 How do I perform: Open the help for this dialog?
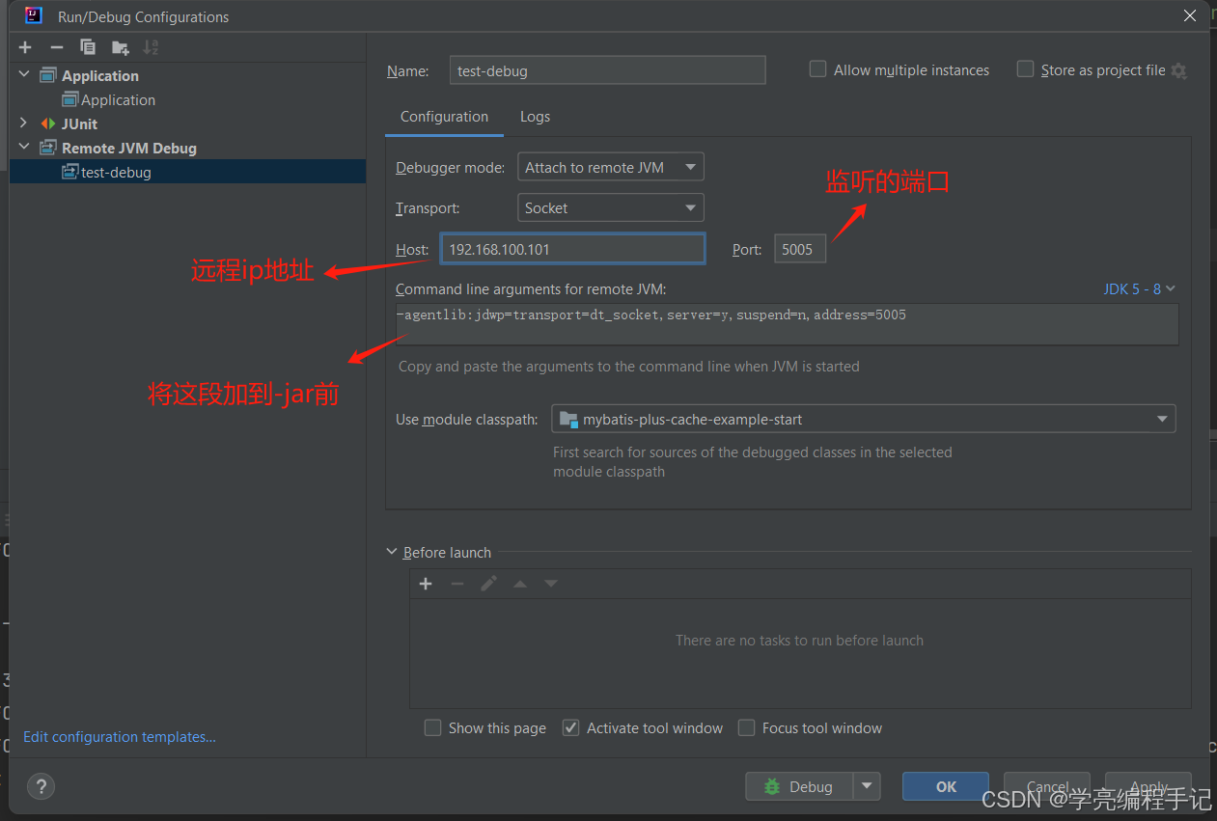pos(41,786)
